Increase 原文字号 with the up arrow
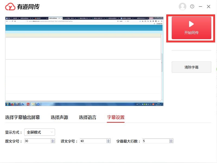Image resolution: width=217 pixels, height=163 pixels. pos(53,140)
